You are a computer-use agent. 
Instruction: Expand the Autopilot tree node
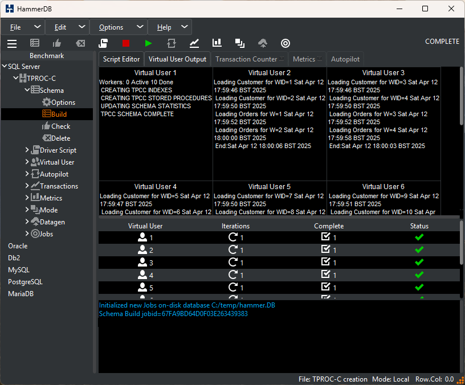[x=27, y=174]
